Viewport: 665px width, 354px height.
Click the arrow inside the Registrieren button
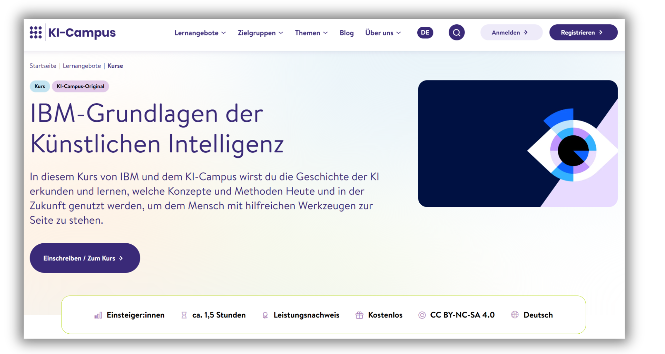[x=601, y=32]
